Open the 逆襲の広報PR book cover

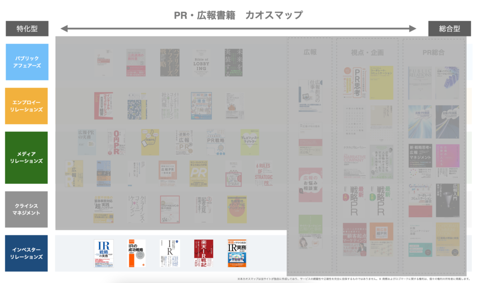(x=184, y=142)
